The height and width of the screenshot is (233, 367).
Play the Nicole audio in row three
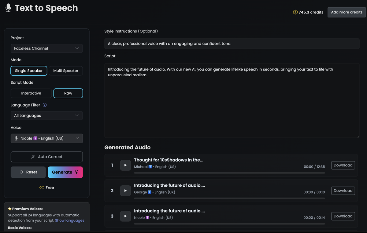(x=125, y=216)
